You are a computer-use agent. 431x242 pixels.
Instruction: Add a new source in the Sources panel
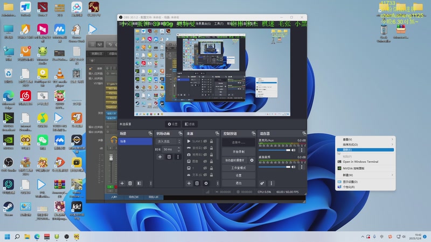tap(189, 183)
